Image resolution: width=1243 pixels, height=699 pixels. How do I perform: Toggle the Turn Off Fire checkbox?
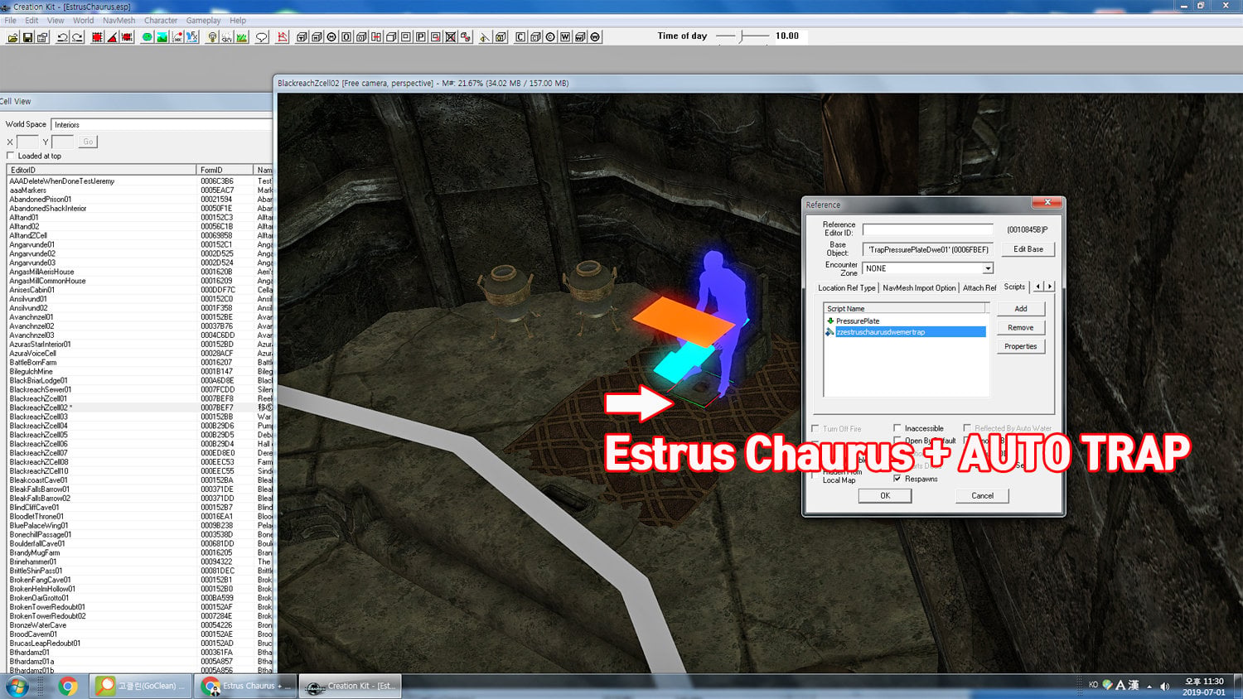click(815, 429)
